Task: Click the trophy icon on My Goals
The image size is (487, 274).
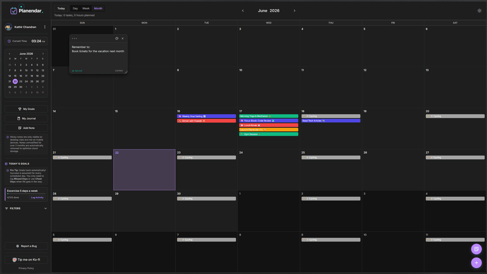Action: pos(20,109)
